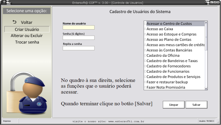
Task: Check the Cadastro de Bandeiras e Taxas box
Action: click(145, 61)
